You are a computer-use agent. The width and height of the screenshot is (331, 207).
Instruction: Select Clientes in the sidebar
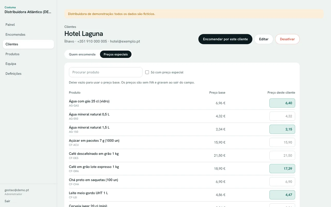[28, 44]
